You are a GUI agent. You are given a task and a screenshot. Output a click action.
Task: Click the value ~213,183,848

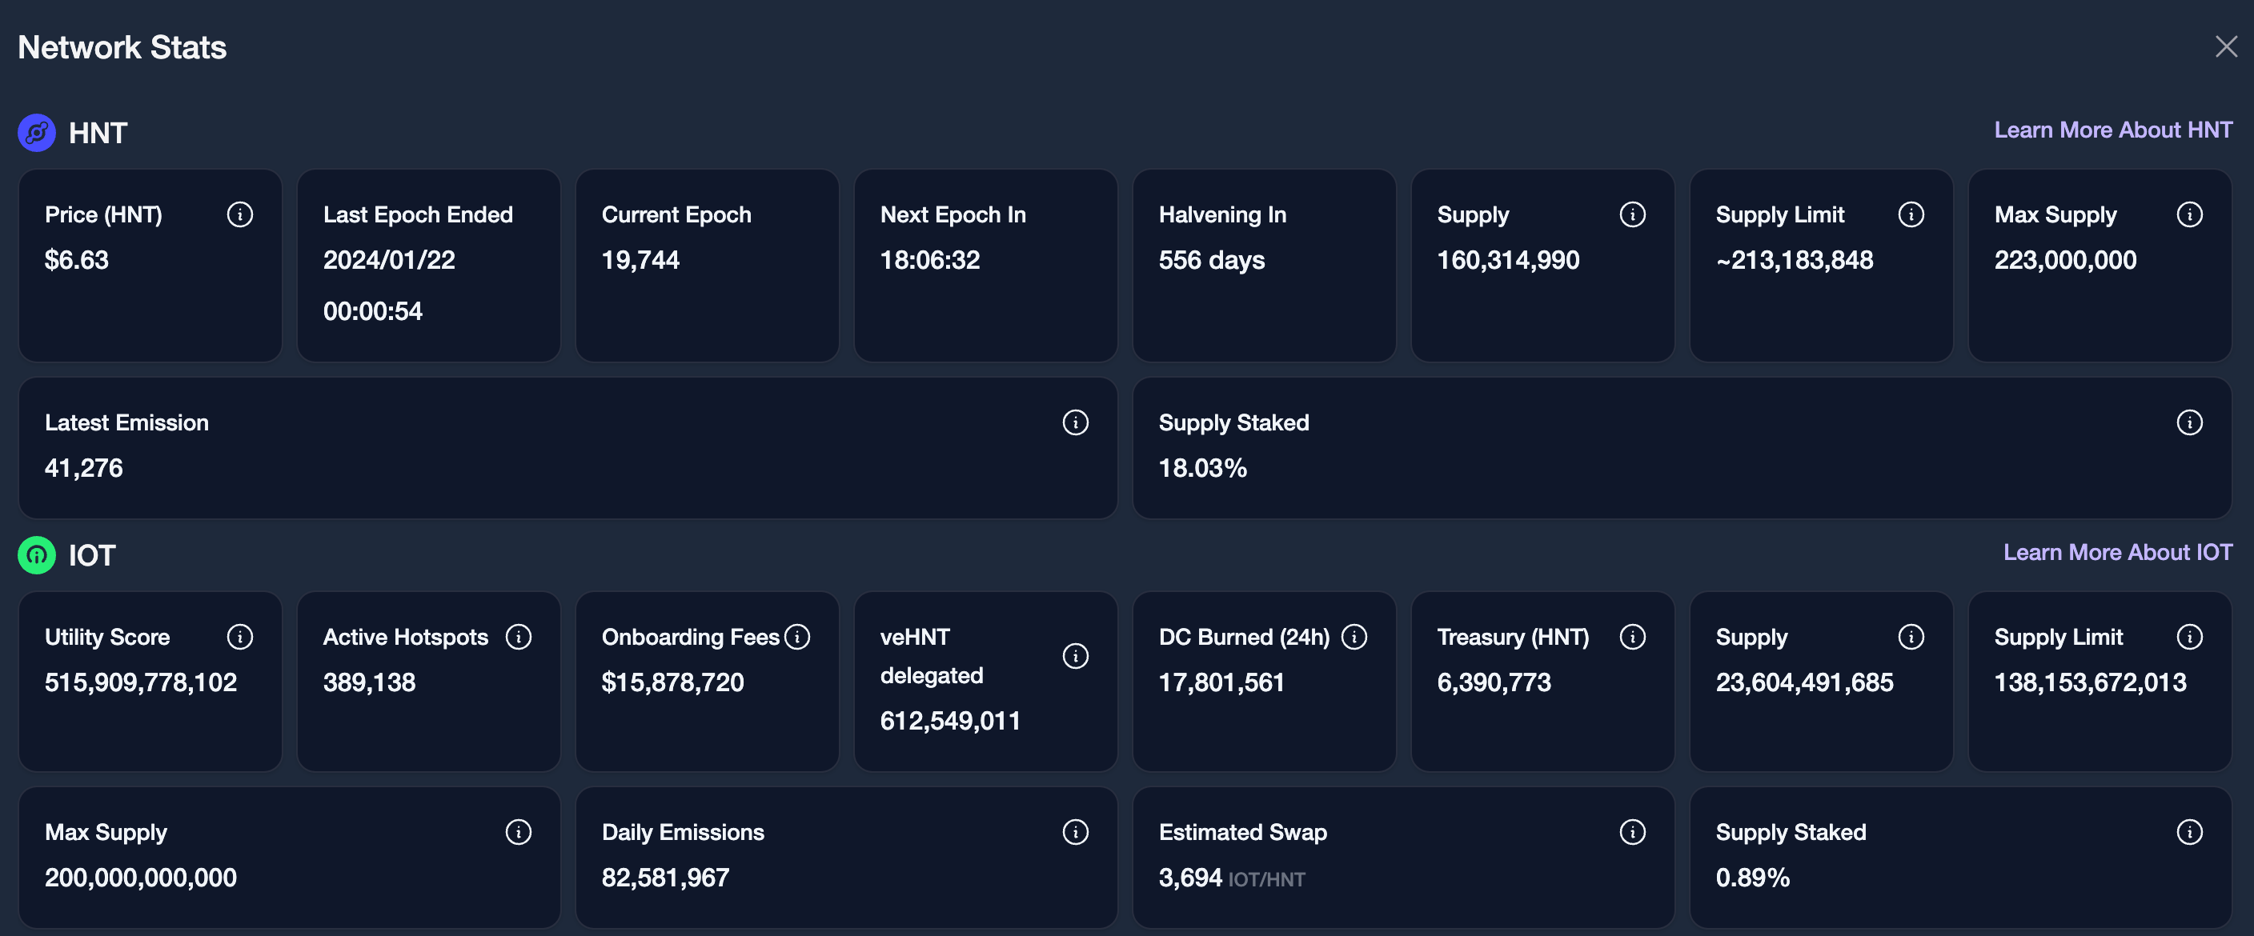(1795, 260)
